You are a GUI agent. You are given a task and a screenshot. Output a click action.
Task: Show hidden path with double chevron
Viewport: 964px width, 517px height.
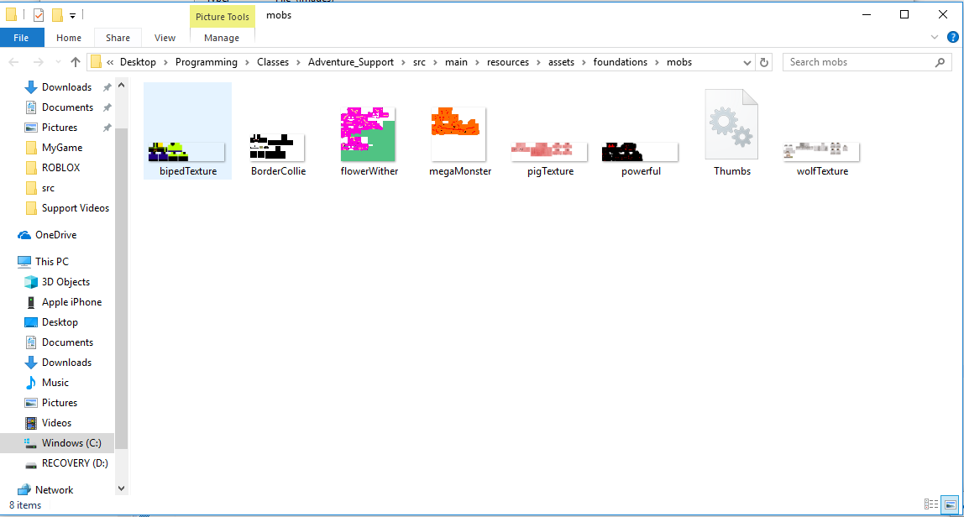point(110,62)
